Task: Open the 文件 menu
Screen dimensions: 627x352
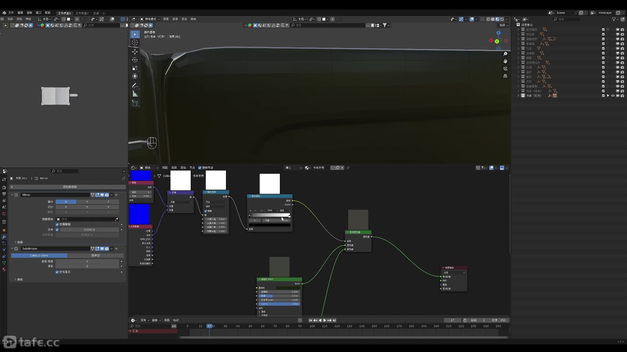Action: tap(11, 13)
